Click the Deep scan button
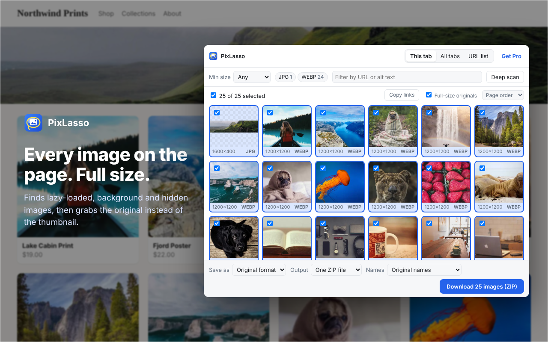 click(505, 77)
